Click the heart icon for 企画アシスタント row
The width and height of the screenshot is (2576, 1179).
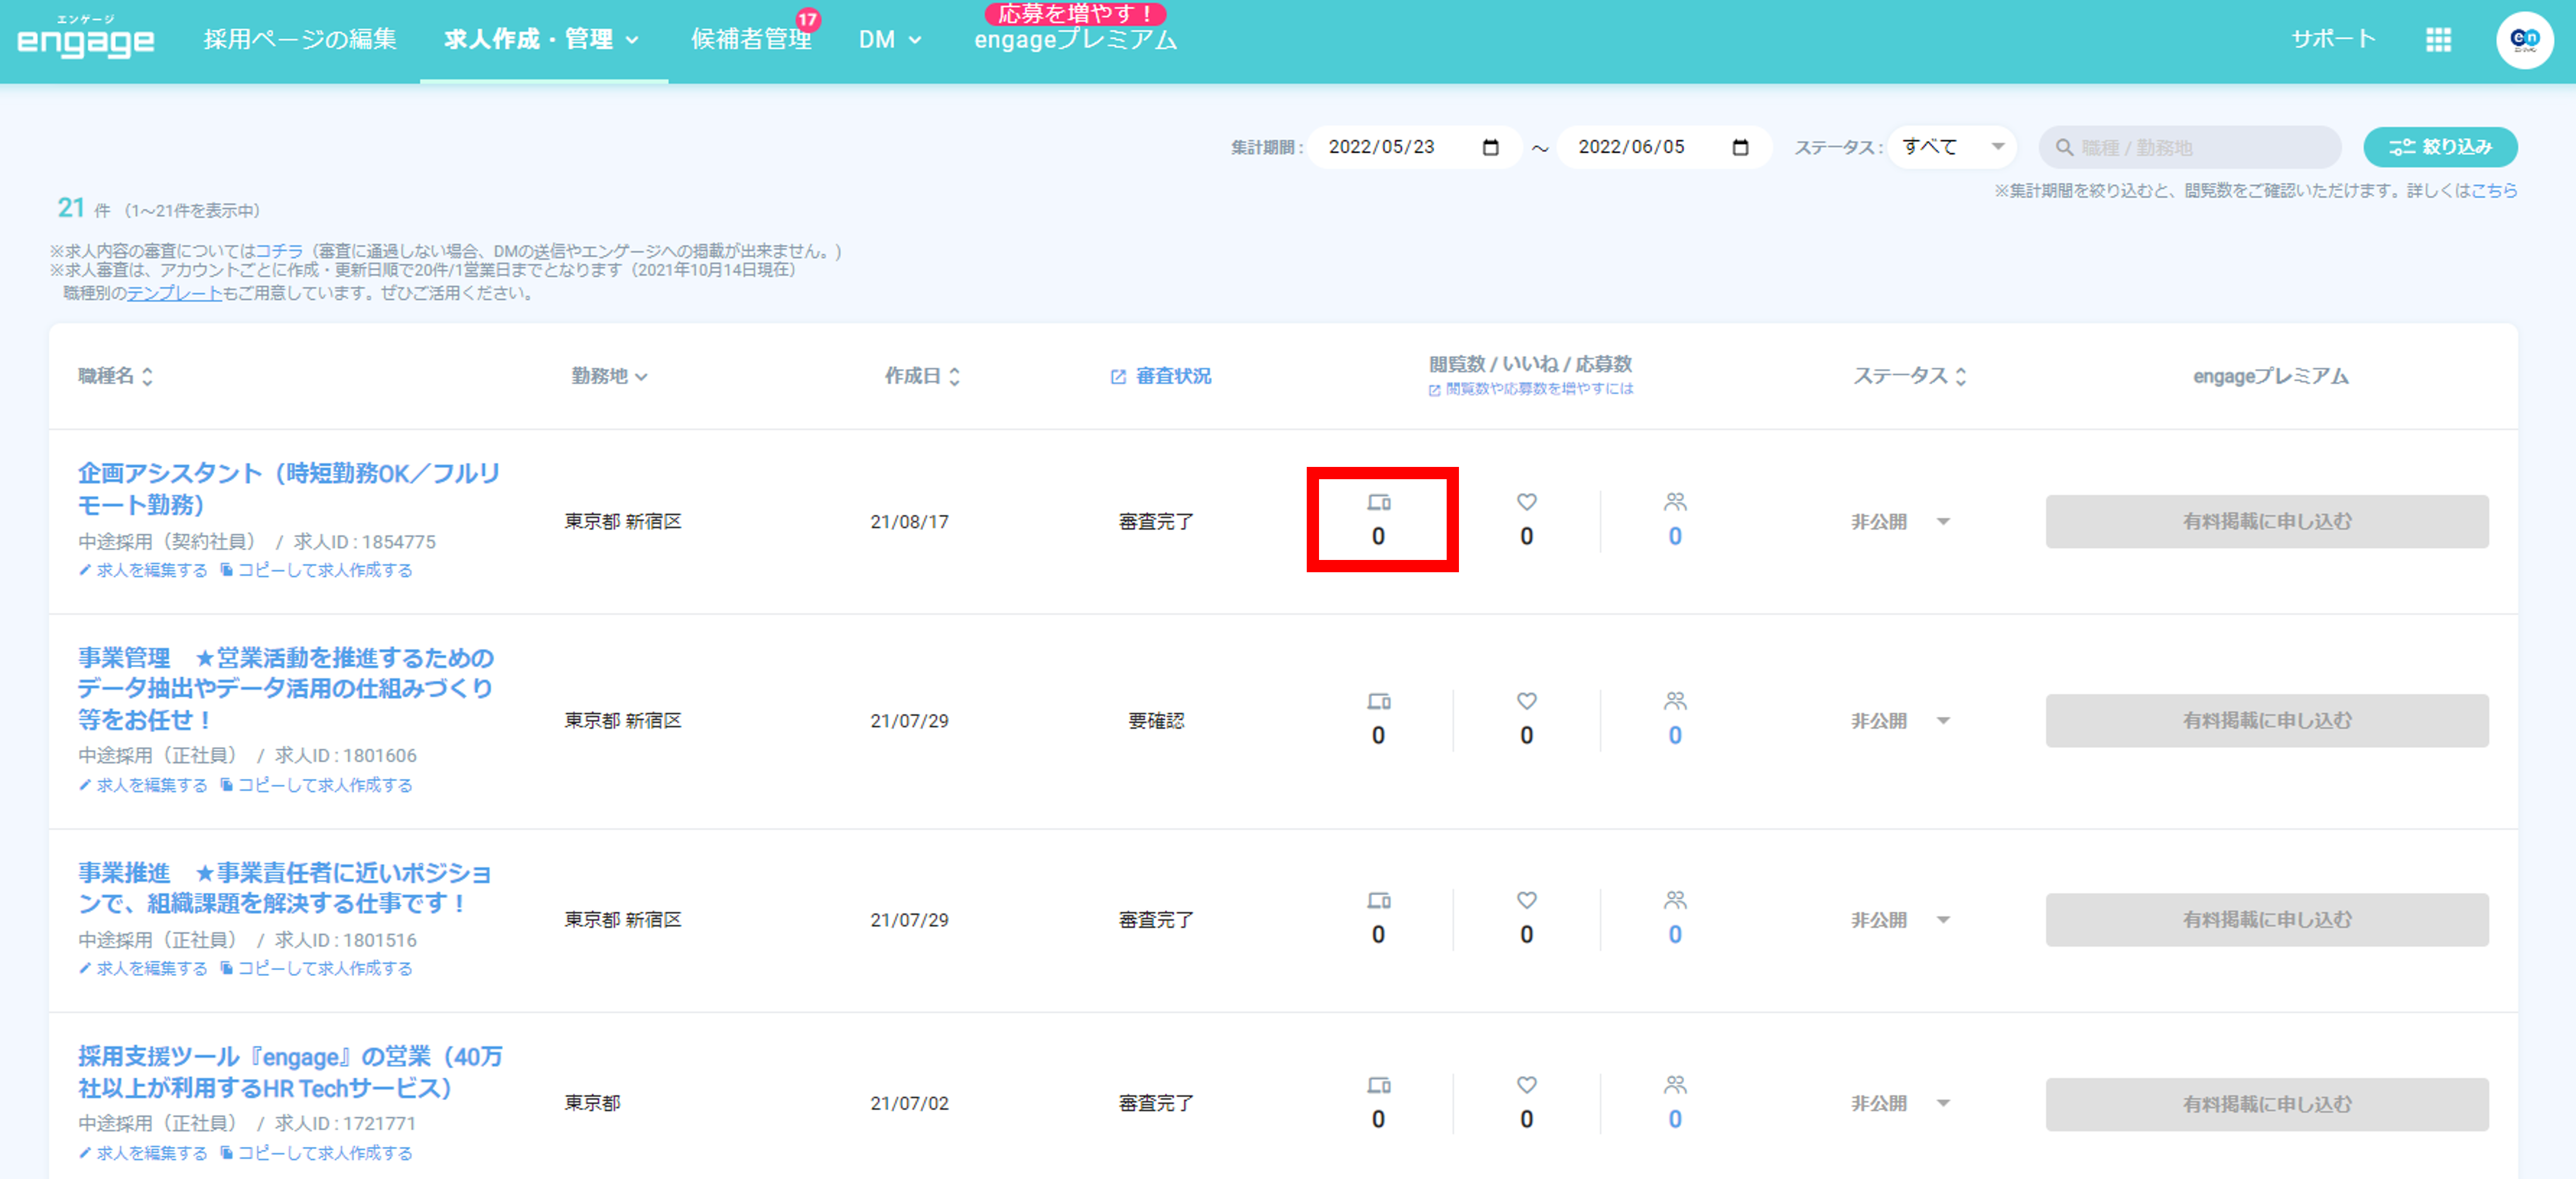(1526, 501)
